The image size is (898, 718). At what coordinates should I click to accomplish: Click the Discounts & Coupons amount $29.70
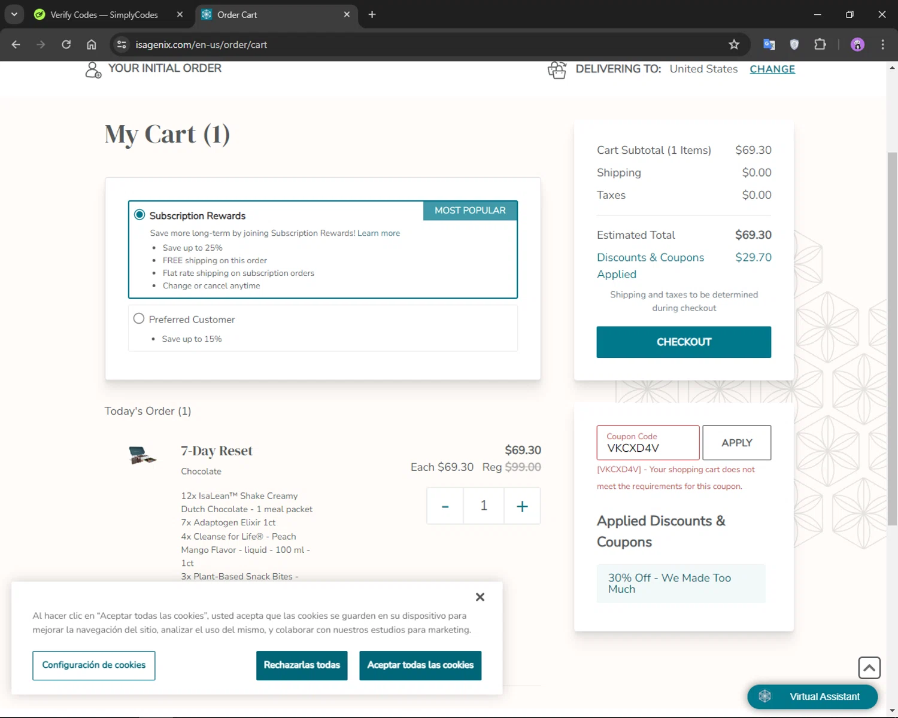pyautogui.click(x=753, y=257)
